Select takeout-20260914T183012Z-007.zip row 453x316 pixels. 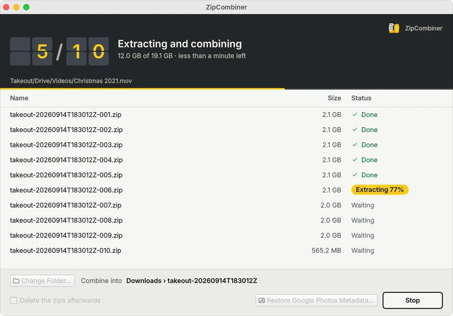[226, 205]
